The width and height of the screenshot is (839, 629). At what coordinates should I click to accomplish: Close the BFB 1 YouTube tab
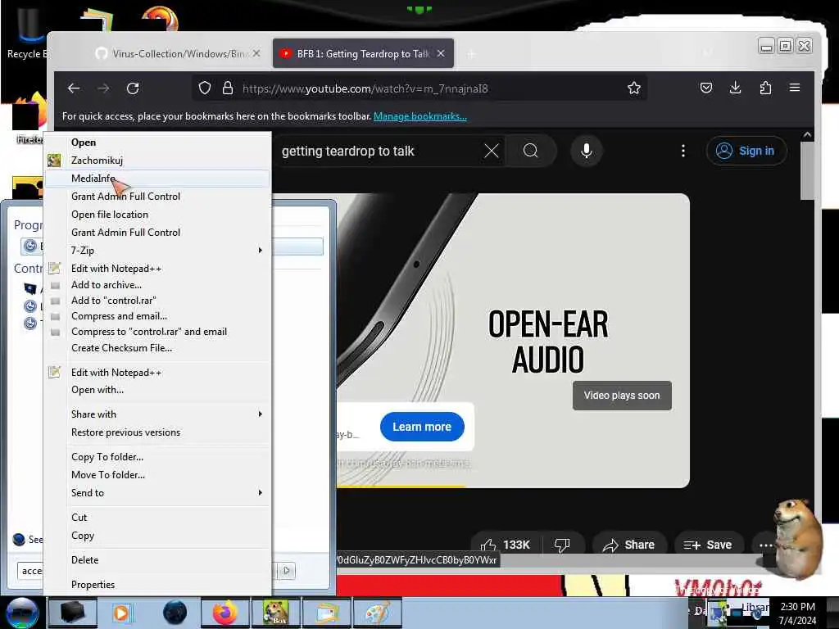pos(440,53)
